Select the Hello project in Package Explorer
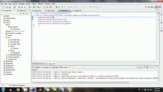The width and height of the screenshot is (163, 92). pyautogui.click(x=8, y=16)
